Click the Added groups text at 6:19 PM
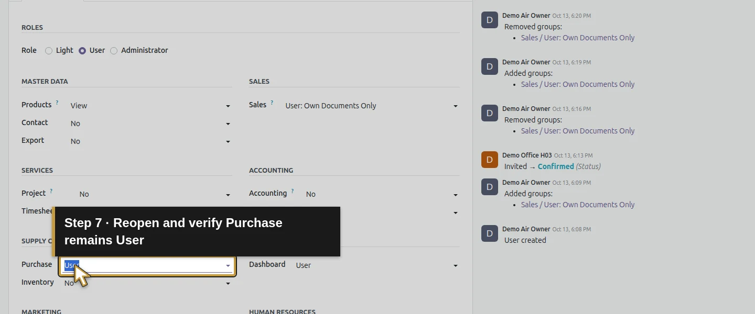Viewport: 755px width, 314px height. point(528,73)
